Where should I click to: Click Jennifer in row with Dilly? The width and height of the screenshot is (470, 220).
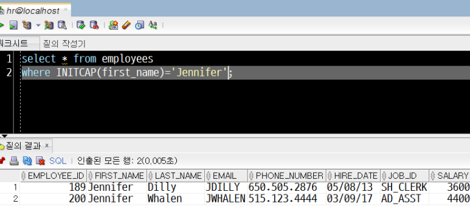[x=117, y=187]
